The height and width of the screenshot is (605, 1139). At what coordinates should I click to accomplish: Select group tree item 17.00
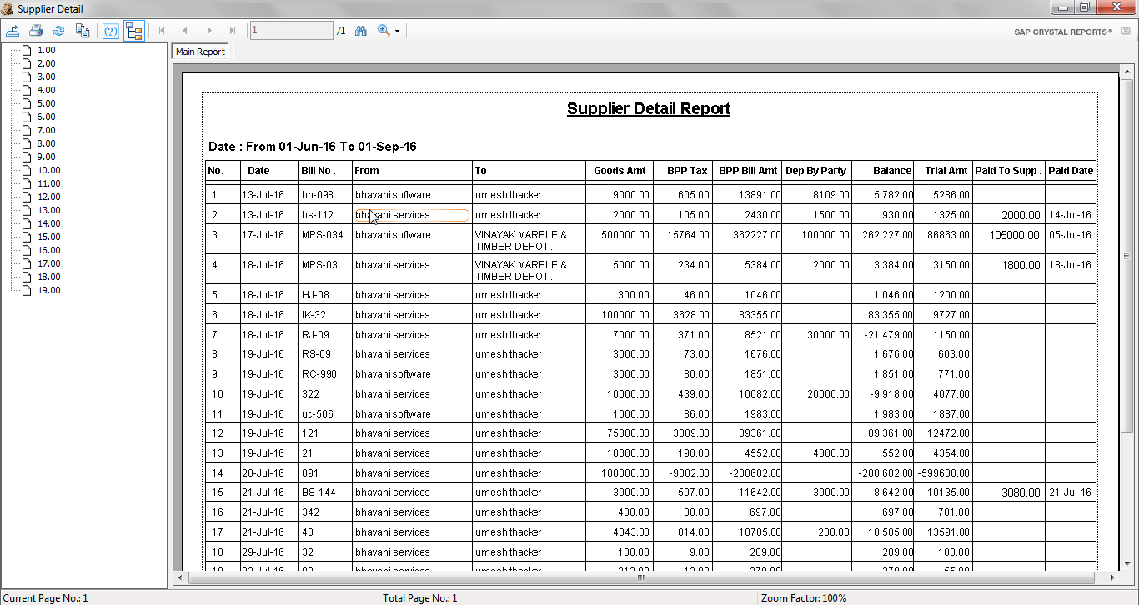(x=48, y=263)
